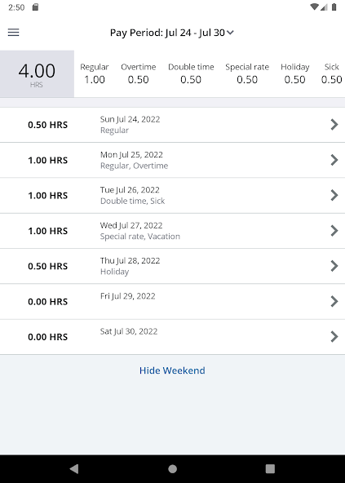Open Thu Jul 28 Holiday chevron
The image size is (345, 483).
[334, 266]
